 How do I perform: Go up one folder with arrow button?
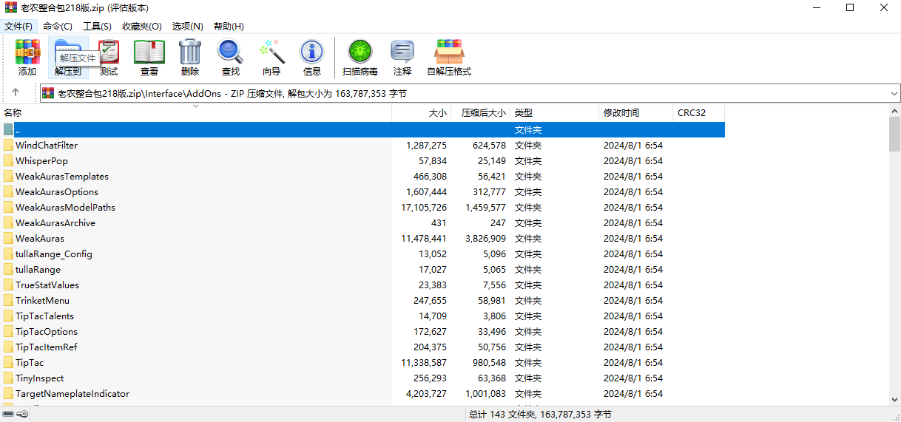16,93
